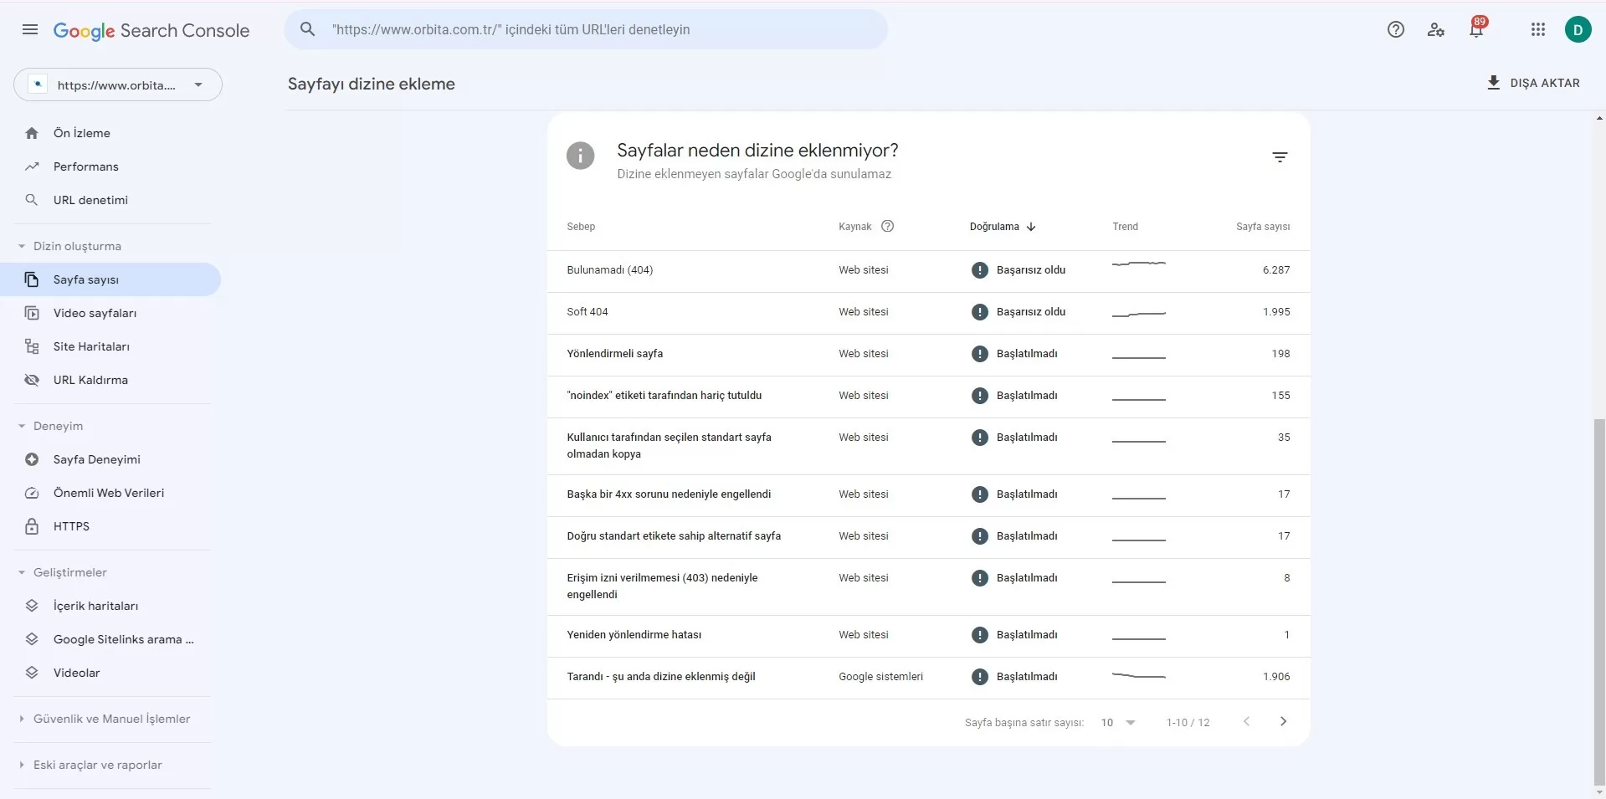Open the account avatar D
Viewport: 1606px width, 799px height.
(1578, 30)
